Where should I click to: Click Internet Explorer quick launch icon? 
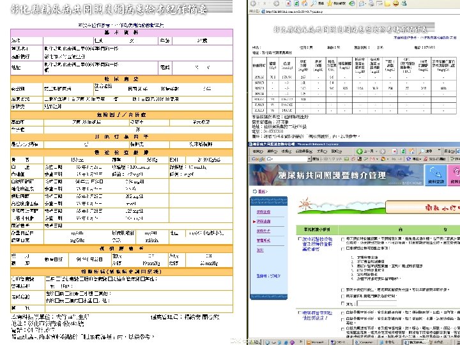tap(285, 342)
